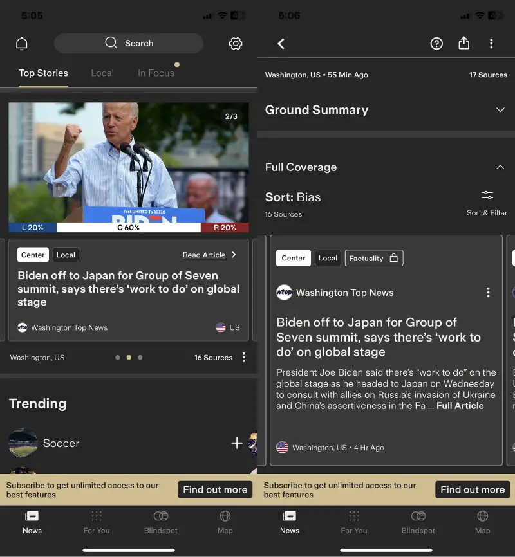Open three-dot menu beside Washington Top News
Image resolution: width=515 pixels, height=557 pixels.
pos(488,293)
